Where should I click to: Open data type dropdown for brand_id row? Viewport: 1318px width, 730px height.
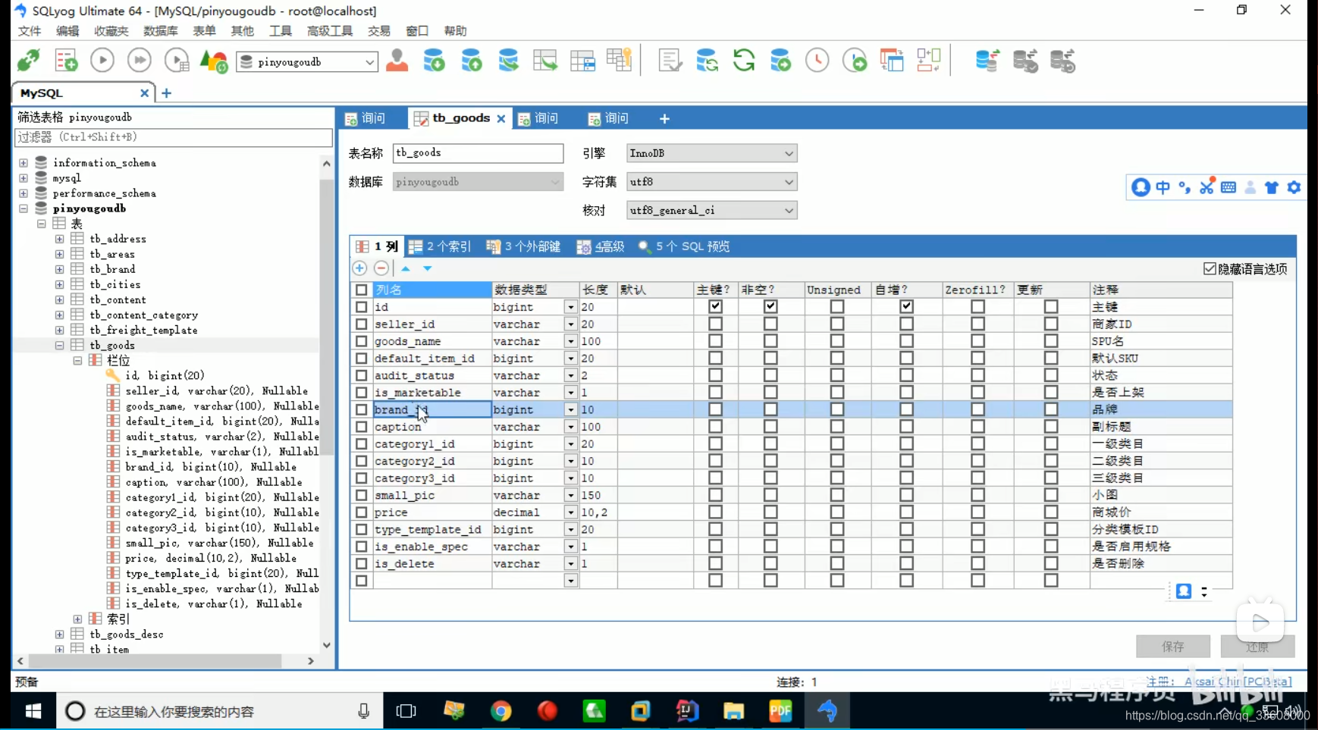coord(570,409)
